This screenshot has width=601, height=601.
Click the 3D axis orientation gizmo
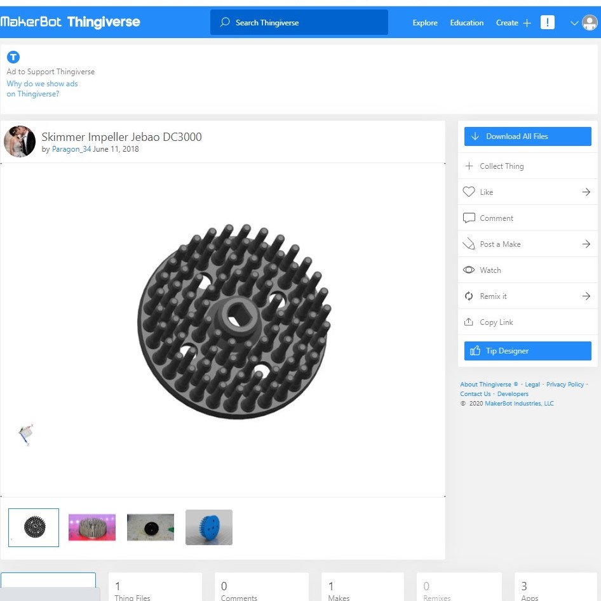click(25, 435)
